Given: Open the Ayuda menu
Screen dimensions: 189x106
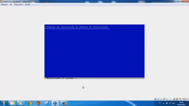Looking at the screenshot, I should click(x=27, y=4).
